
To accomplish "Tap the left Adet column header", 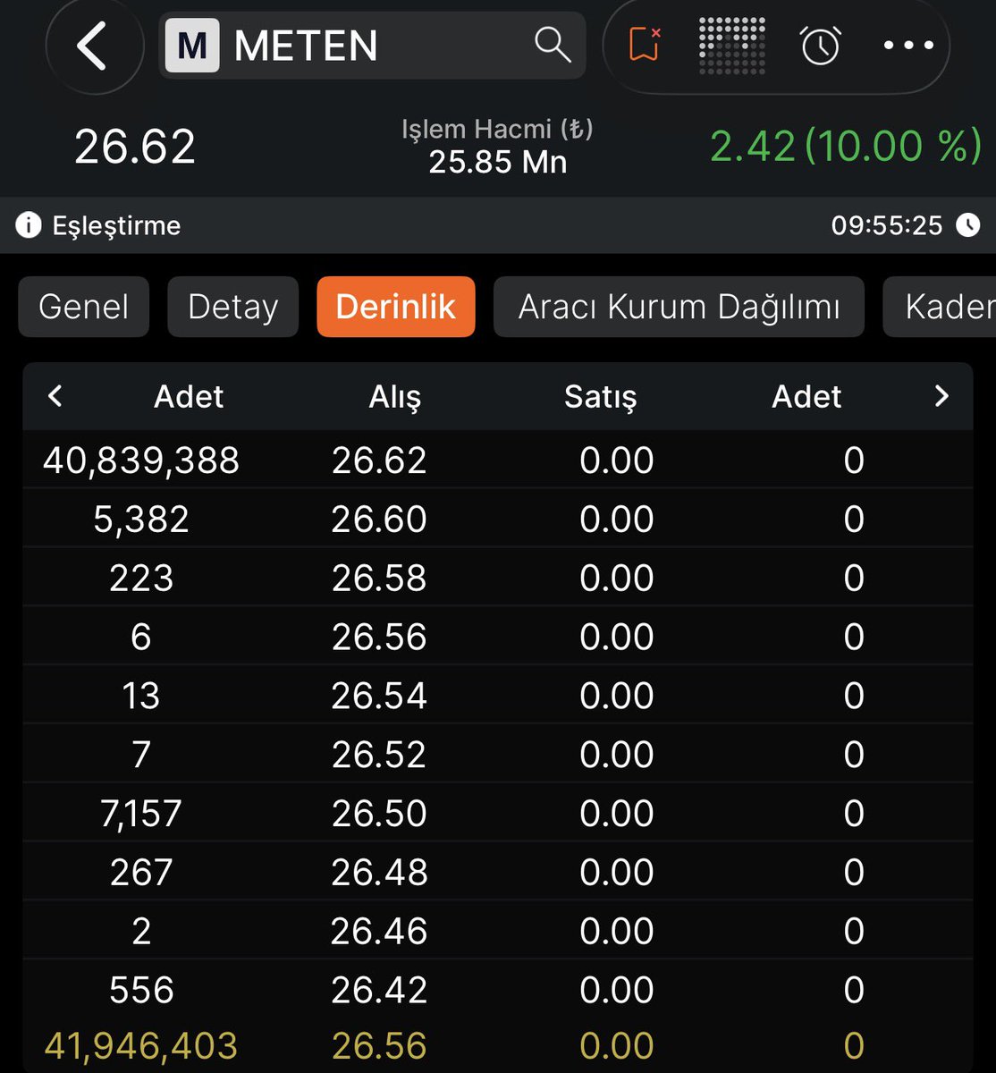I will click(x=189, y=396).
